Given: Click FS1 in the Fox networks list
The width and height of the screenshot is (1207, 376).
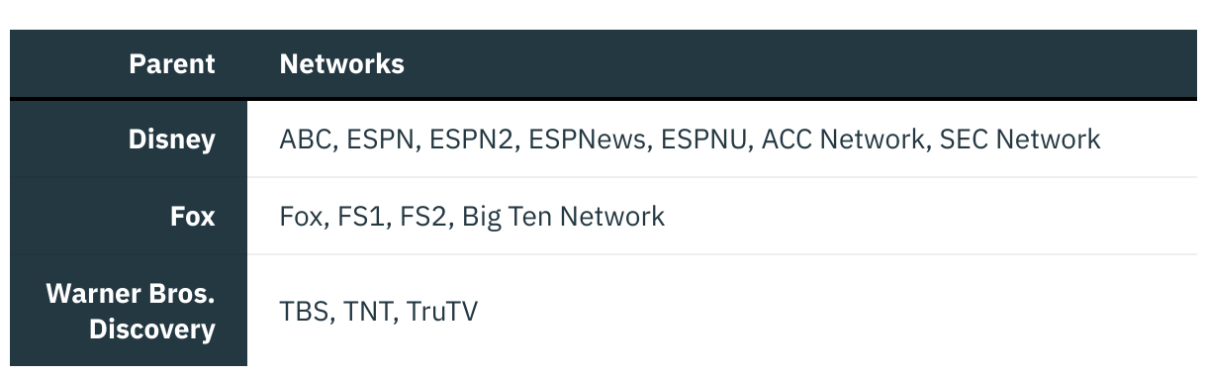Looking at the screenshot, I should tap(362, 216).
